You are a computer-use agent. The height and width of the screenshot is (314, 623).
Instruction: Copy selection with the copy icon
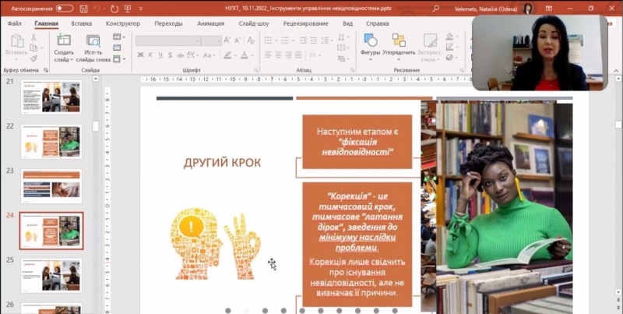click(x=33, y=48)
